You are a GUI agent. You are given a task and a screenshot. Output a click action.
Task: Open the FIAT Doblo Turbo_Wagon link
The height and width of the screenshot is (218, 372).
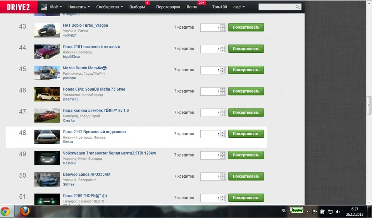tap(85, 25)
